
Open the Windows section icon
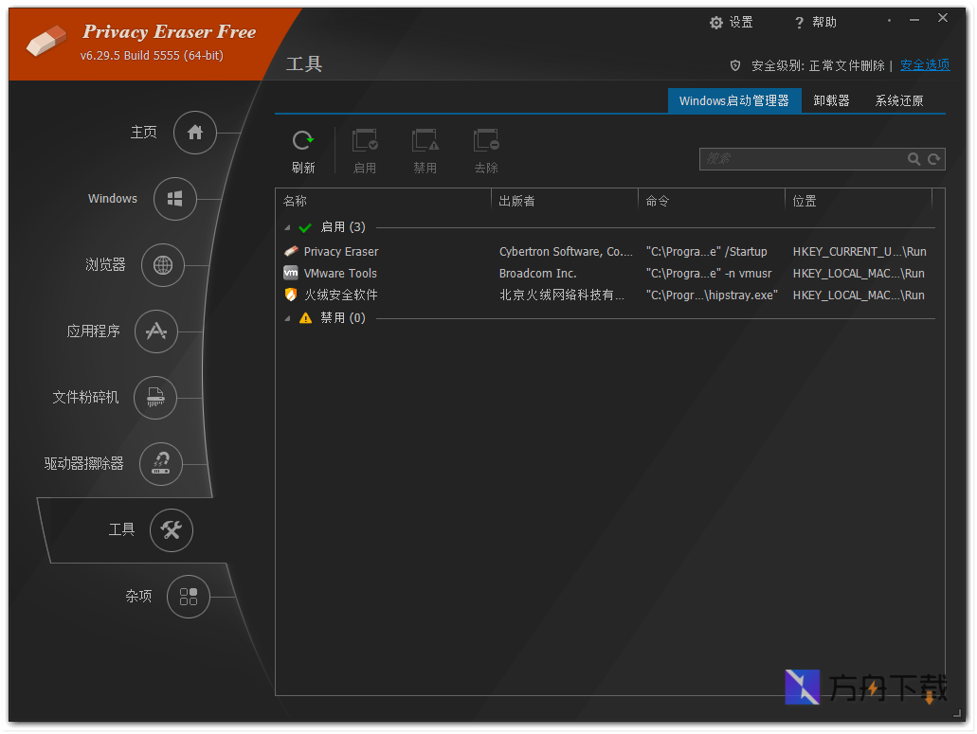(175, 199)
